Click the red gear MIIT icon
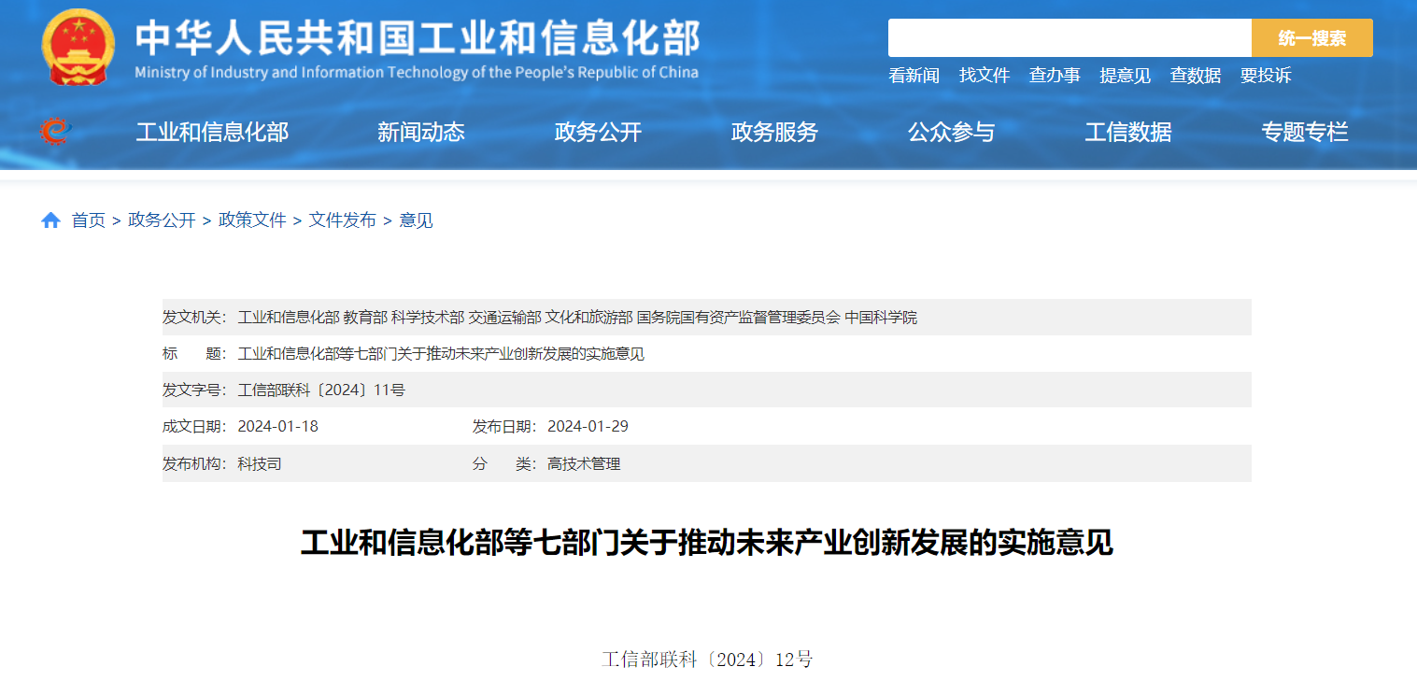 [x=55, y=132]
